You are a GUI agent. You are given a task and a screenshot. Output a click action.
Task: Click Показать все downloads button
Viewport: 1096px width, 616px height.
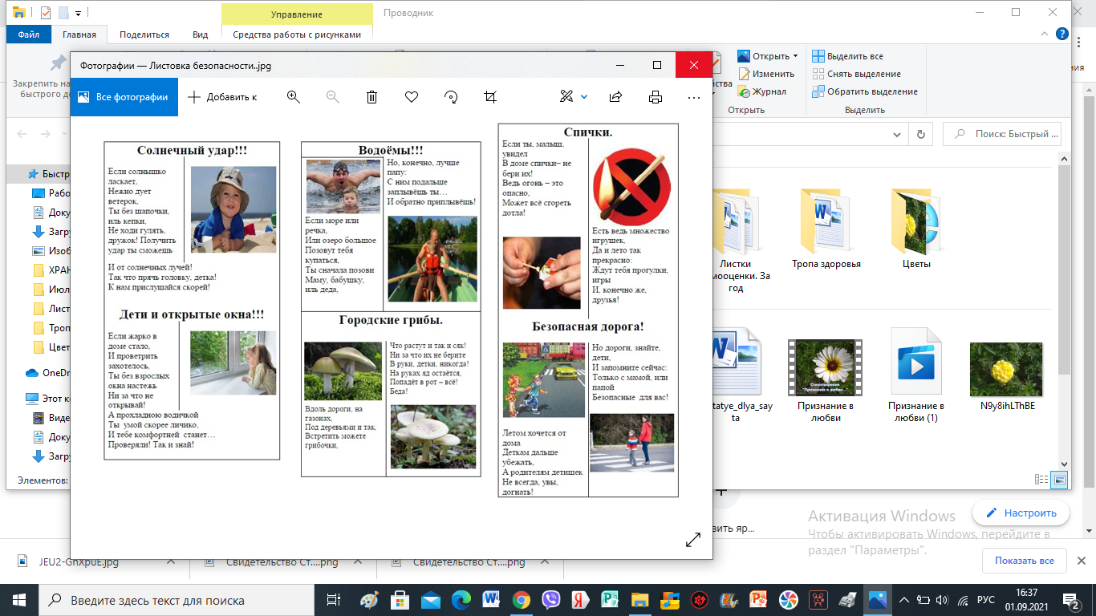pos(1025,561)
